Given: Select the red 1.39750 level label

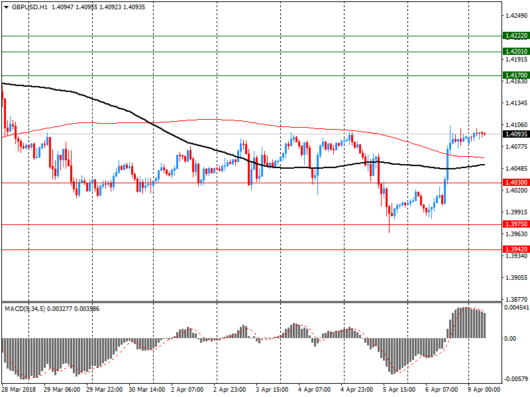Looking at the screenshot, I should [515, 224].
